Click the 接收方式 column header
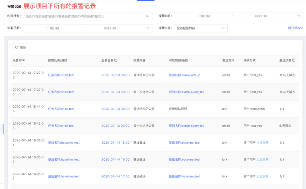 coord(250,60)
